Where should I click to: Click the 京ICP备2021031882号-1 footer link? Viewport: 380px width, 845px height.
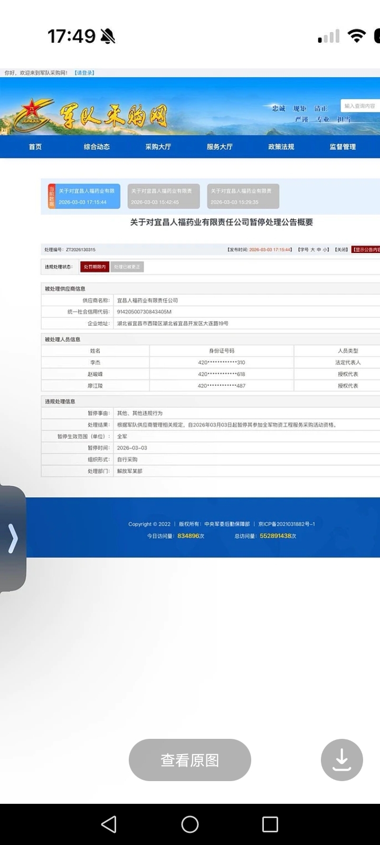point(287,524)
